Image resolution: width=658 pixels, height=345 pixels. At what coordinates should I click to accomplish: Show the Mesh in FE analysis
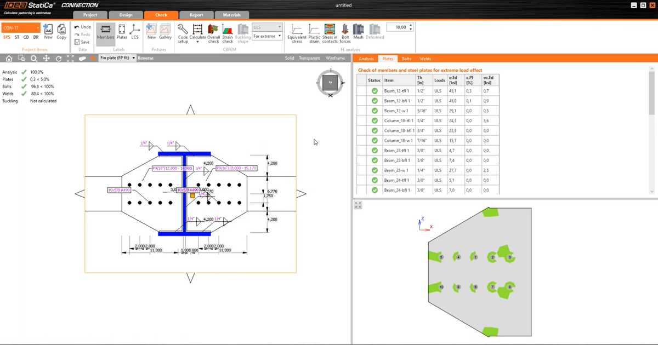358,32
